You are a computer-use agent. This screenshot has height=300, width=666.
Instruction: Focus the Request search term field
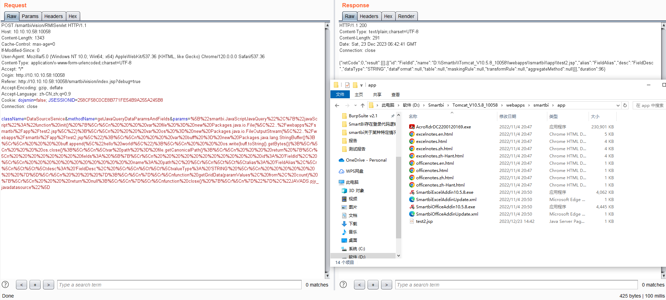pos(179,285)
